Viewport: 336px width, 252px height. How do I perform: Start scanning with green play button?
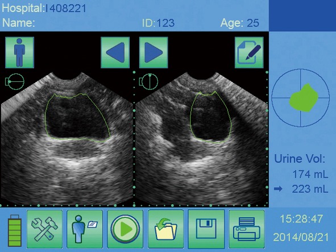coord(125,229)
